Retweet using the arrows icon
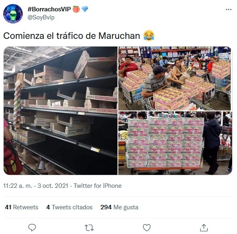Image resolution: width=237 pixels, height=234 pixels. point(89,228)
